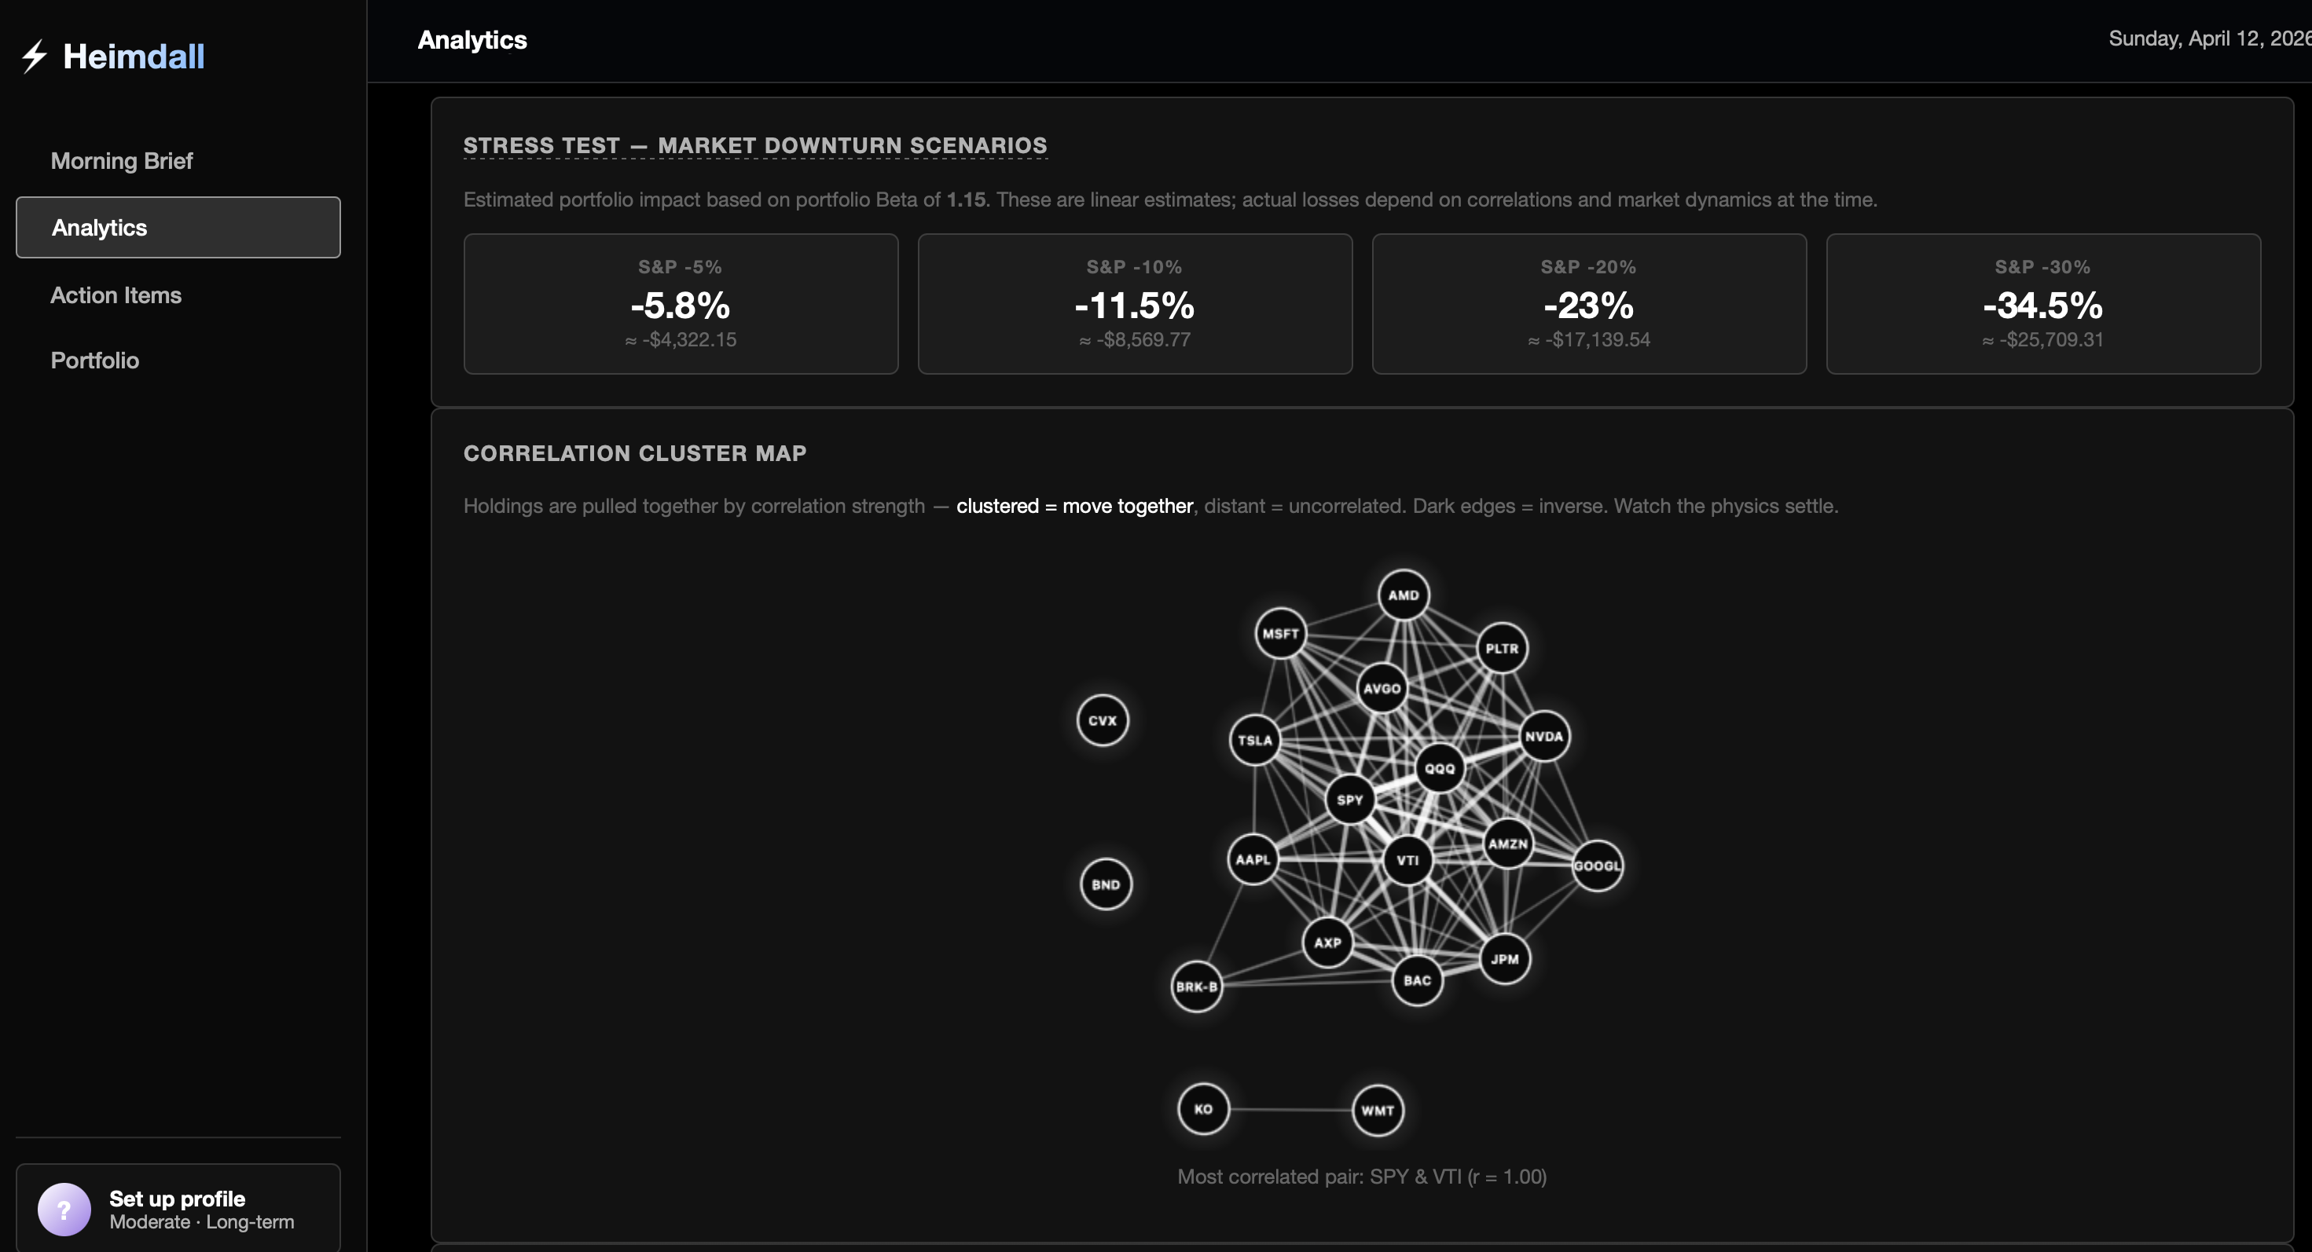Image resolution: width=2312 pixels, height=1252 pixels.
Task: Click the Stress Test underlined heading
Action: click(x=754, y=145)
